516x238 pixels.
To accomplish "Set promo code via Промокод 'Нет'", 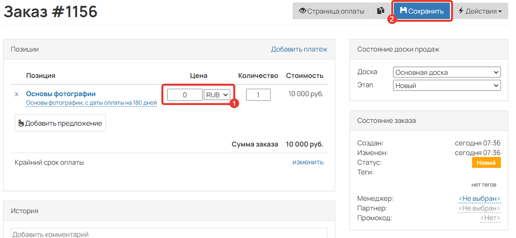I will pos(490,218).
